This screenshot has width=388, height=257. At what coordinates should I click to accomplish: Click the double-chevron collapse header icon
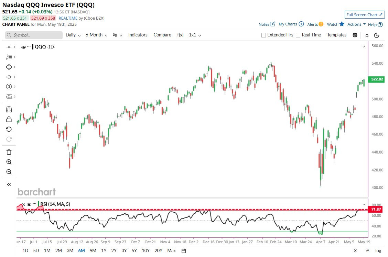(367, 35)
